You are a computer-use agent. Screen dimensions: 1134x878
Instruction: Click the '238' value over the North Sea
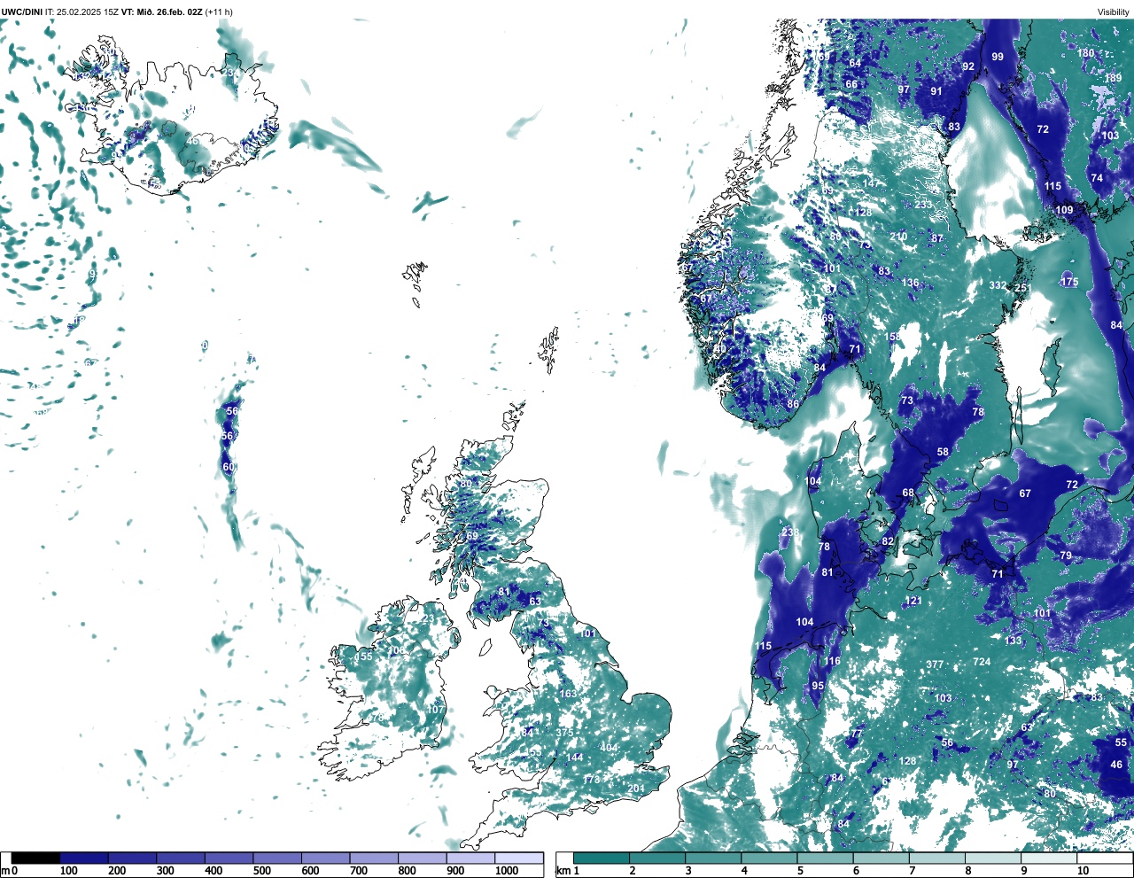[x=790, y=532]
